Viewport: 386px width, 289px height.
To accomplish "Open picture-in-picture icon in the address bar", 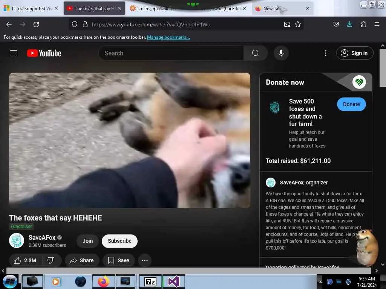I will point(287,24).
